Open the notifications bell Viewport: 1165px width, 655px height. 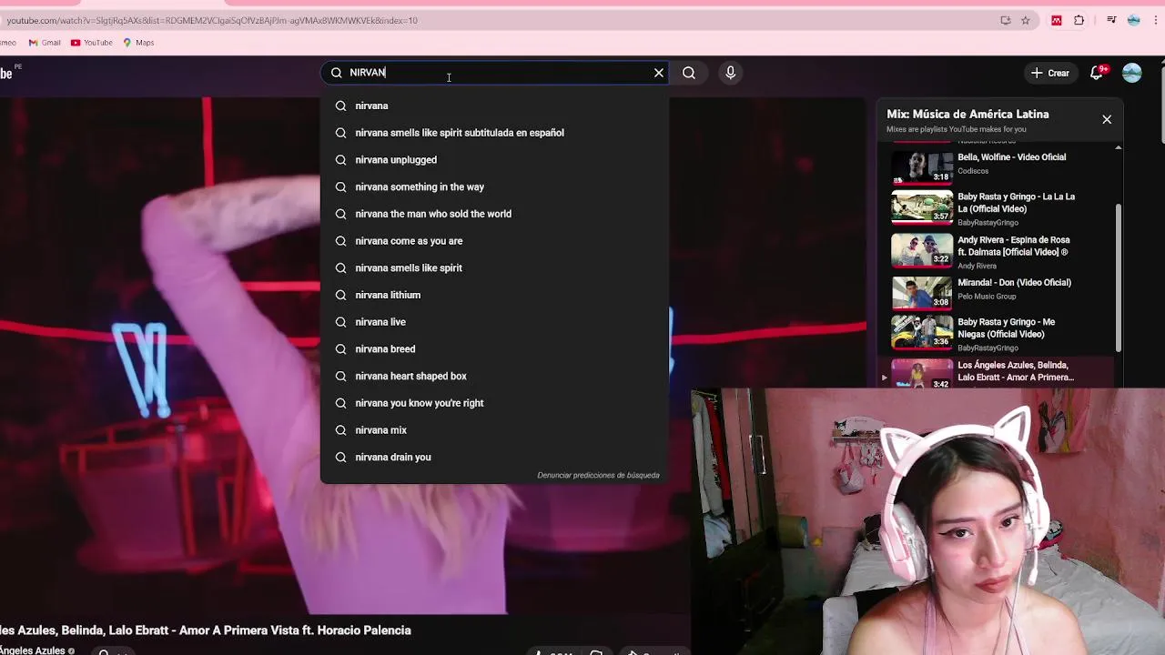(1098, 73)
